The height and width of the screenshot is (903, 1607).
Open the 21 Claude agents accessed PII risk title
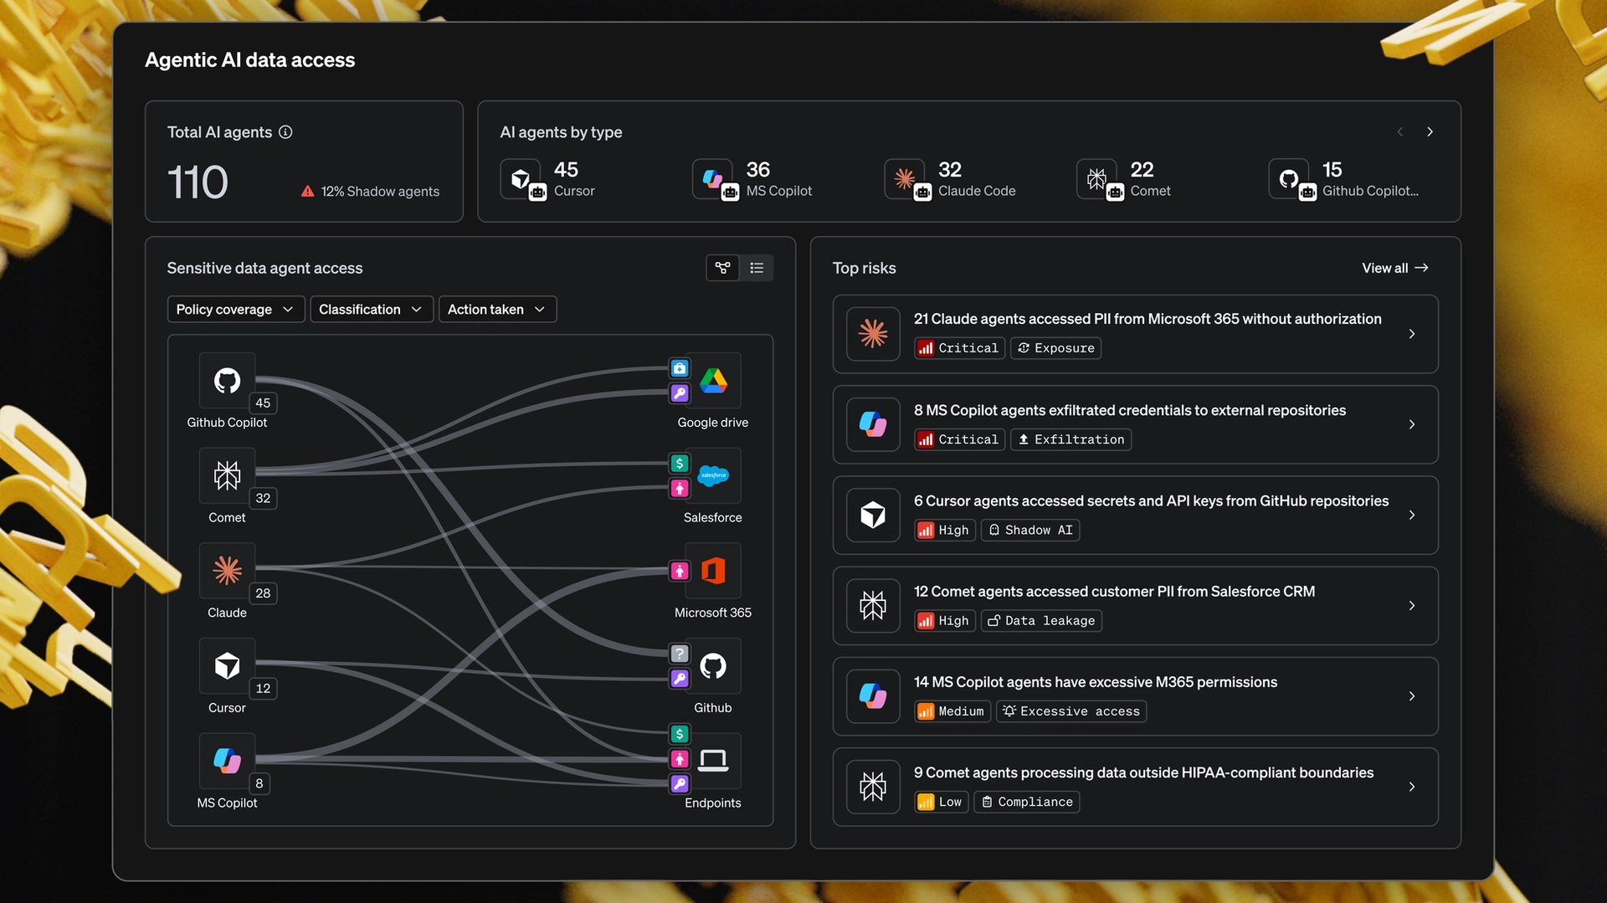pyautogui.click(x=1147, y=319)
